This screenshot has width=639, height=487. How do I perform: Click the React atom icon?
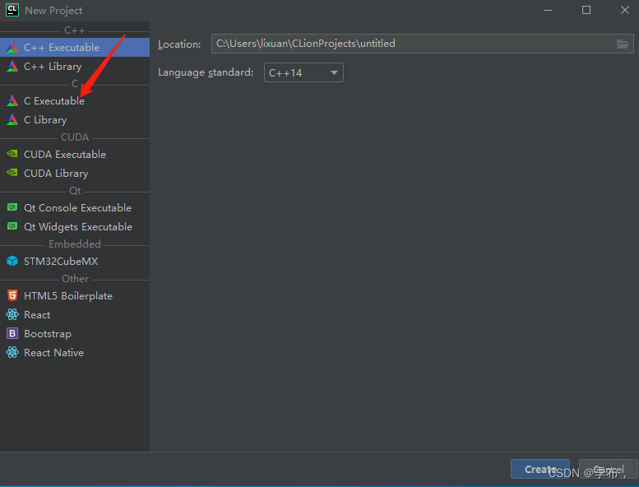[x=12, y=314]
